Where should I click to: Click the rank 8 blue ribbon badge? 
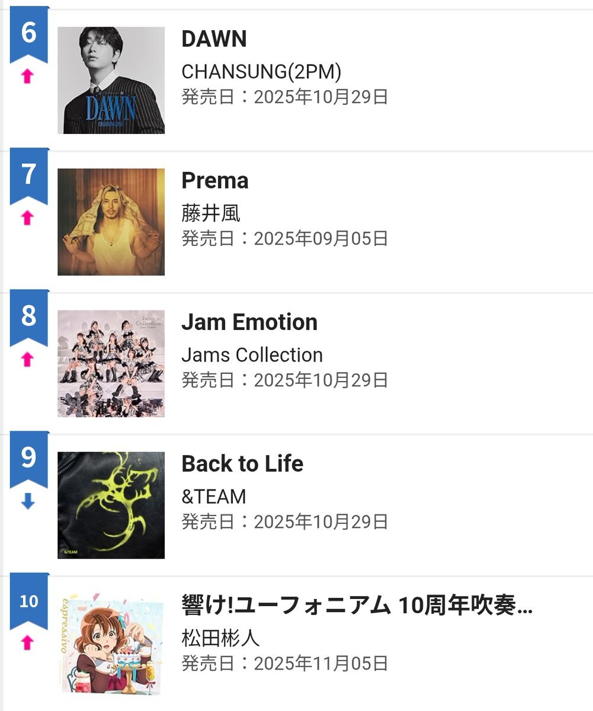pos(28,316)
